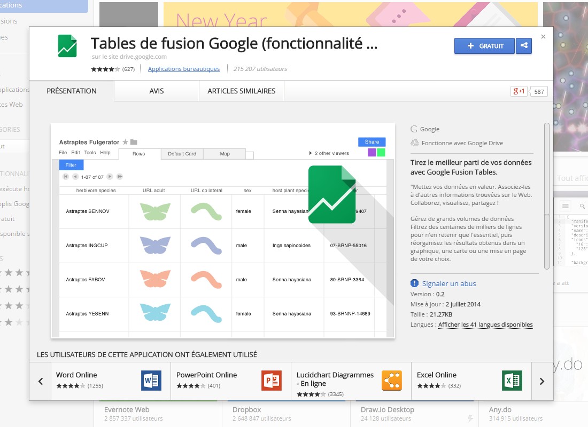Click the first-page navigation icon

[66, 177]
